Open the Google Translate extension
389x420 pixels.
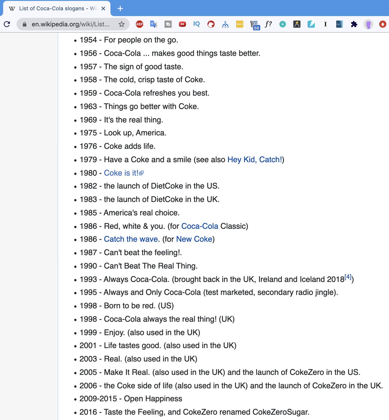(x=154, y=24)
